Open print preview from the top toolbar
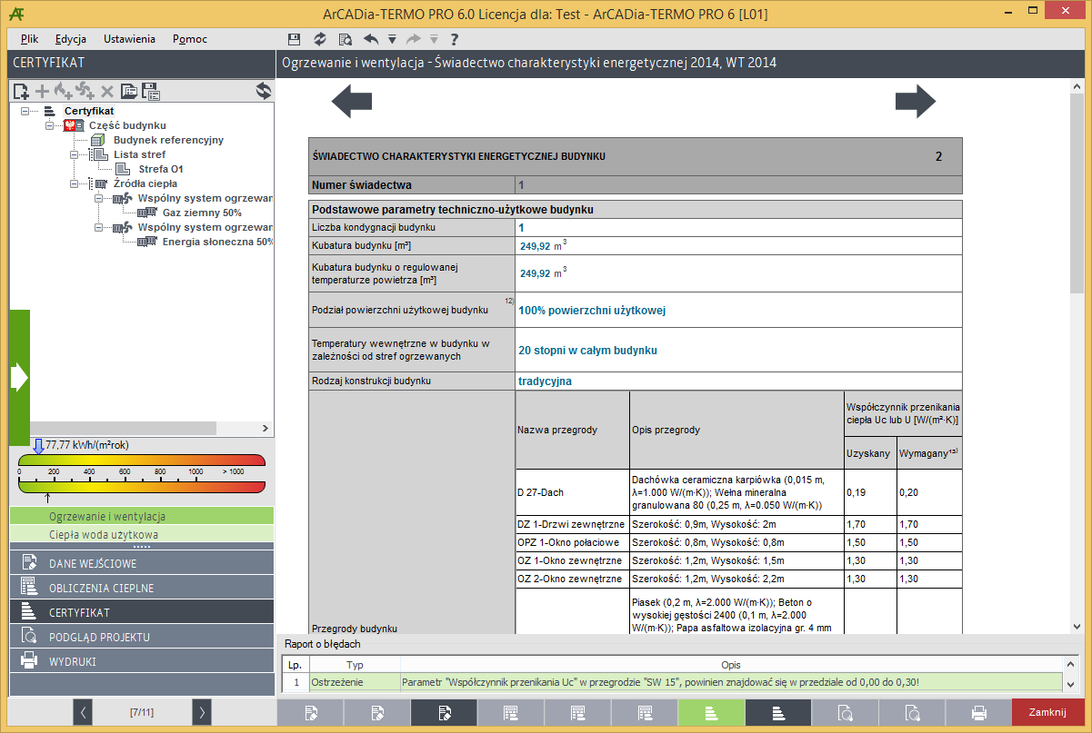Image resolution: width=1092 pixels, height=733 pixels. (346, 39)
